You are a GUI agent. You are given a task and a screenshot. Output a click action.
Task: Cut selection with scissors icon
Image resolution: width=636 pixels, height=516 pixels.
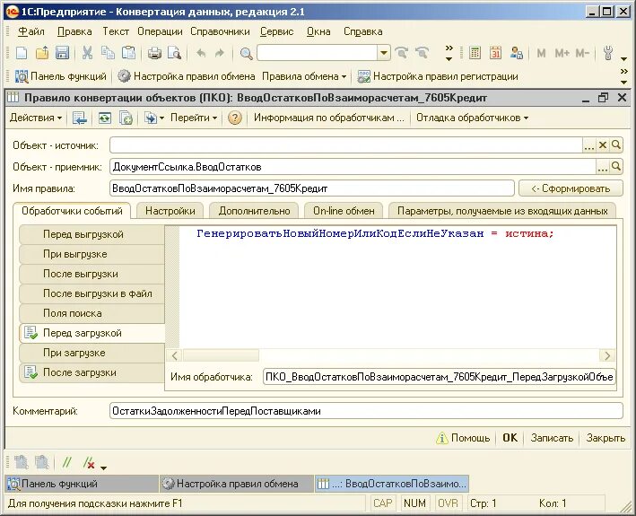coord(87,53)
